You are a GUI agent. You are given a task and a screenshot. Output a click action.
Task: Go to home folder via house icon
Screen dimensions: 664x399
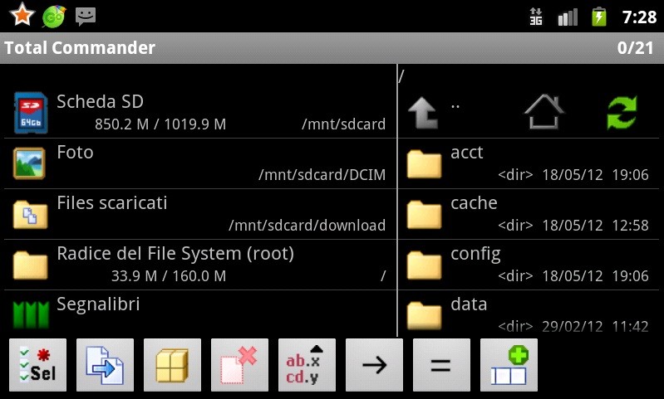click(x=544, y=112)
